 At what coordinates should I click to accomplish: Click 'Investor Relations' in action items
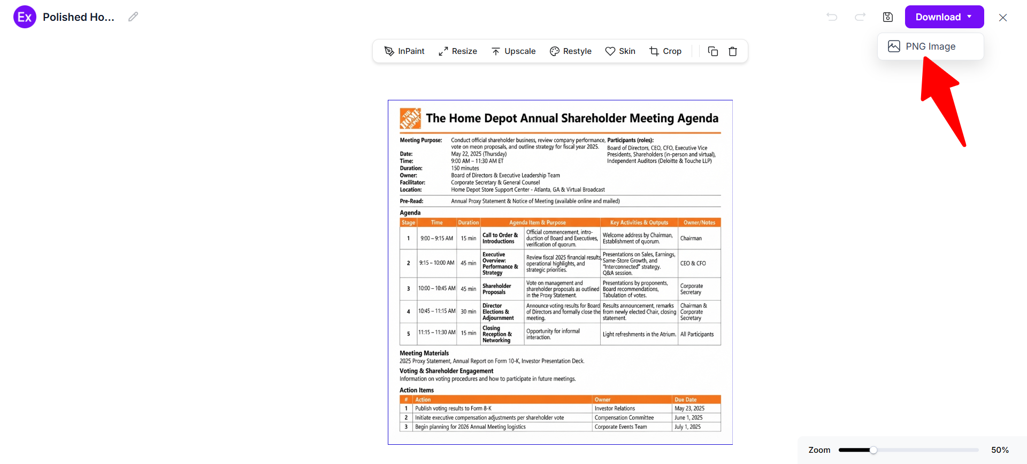pos(615,408)
